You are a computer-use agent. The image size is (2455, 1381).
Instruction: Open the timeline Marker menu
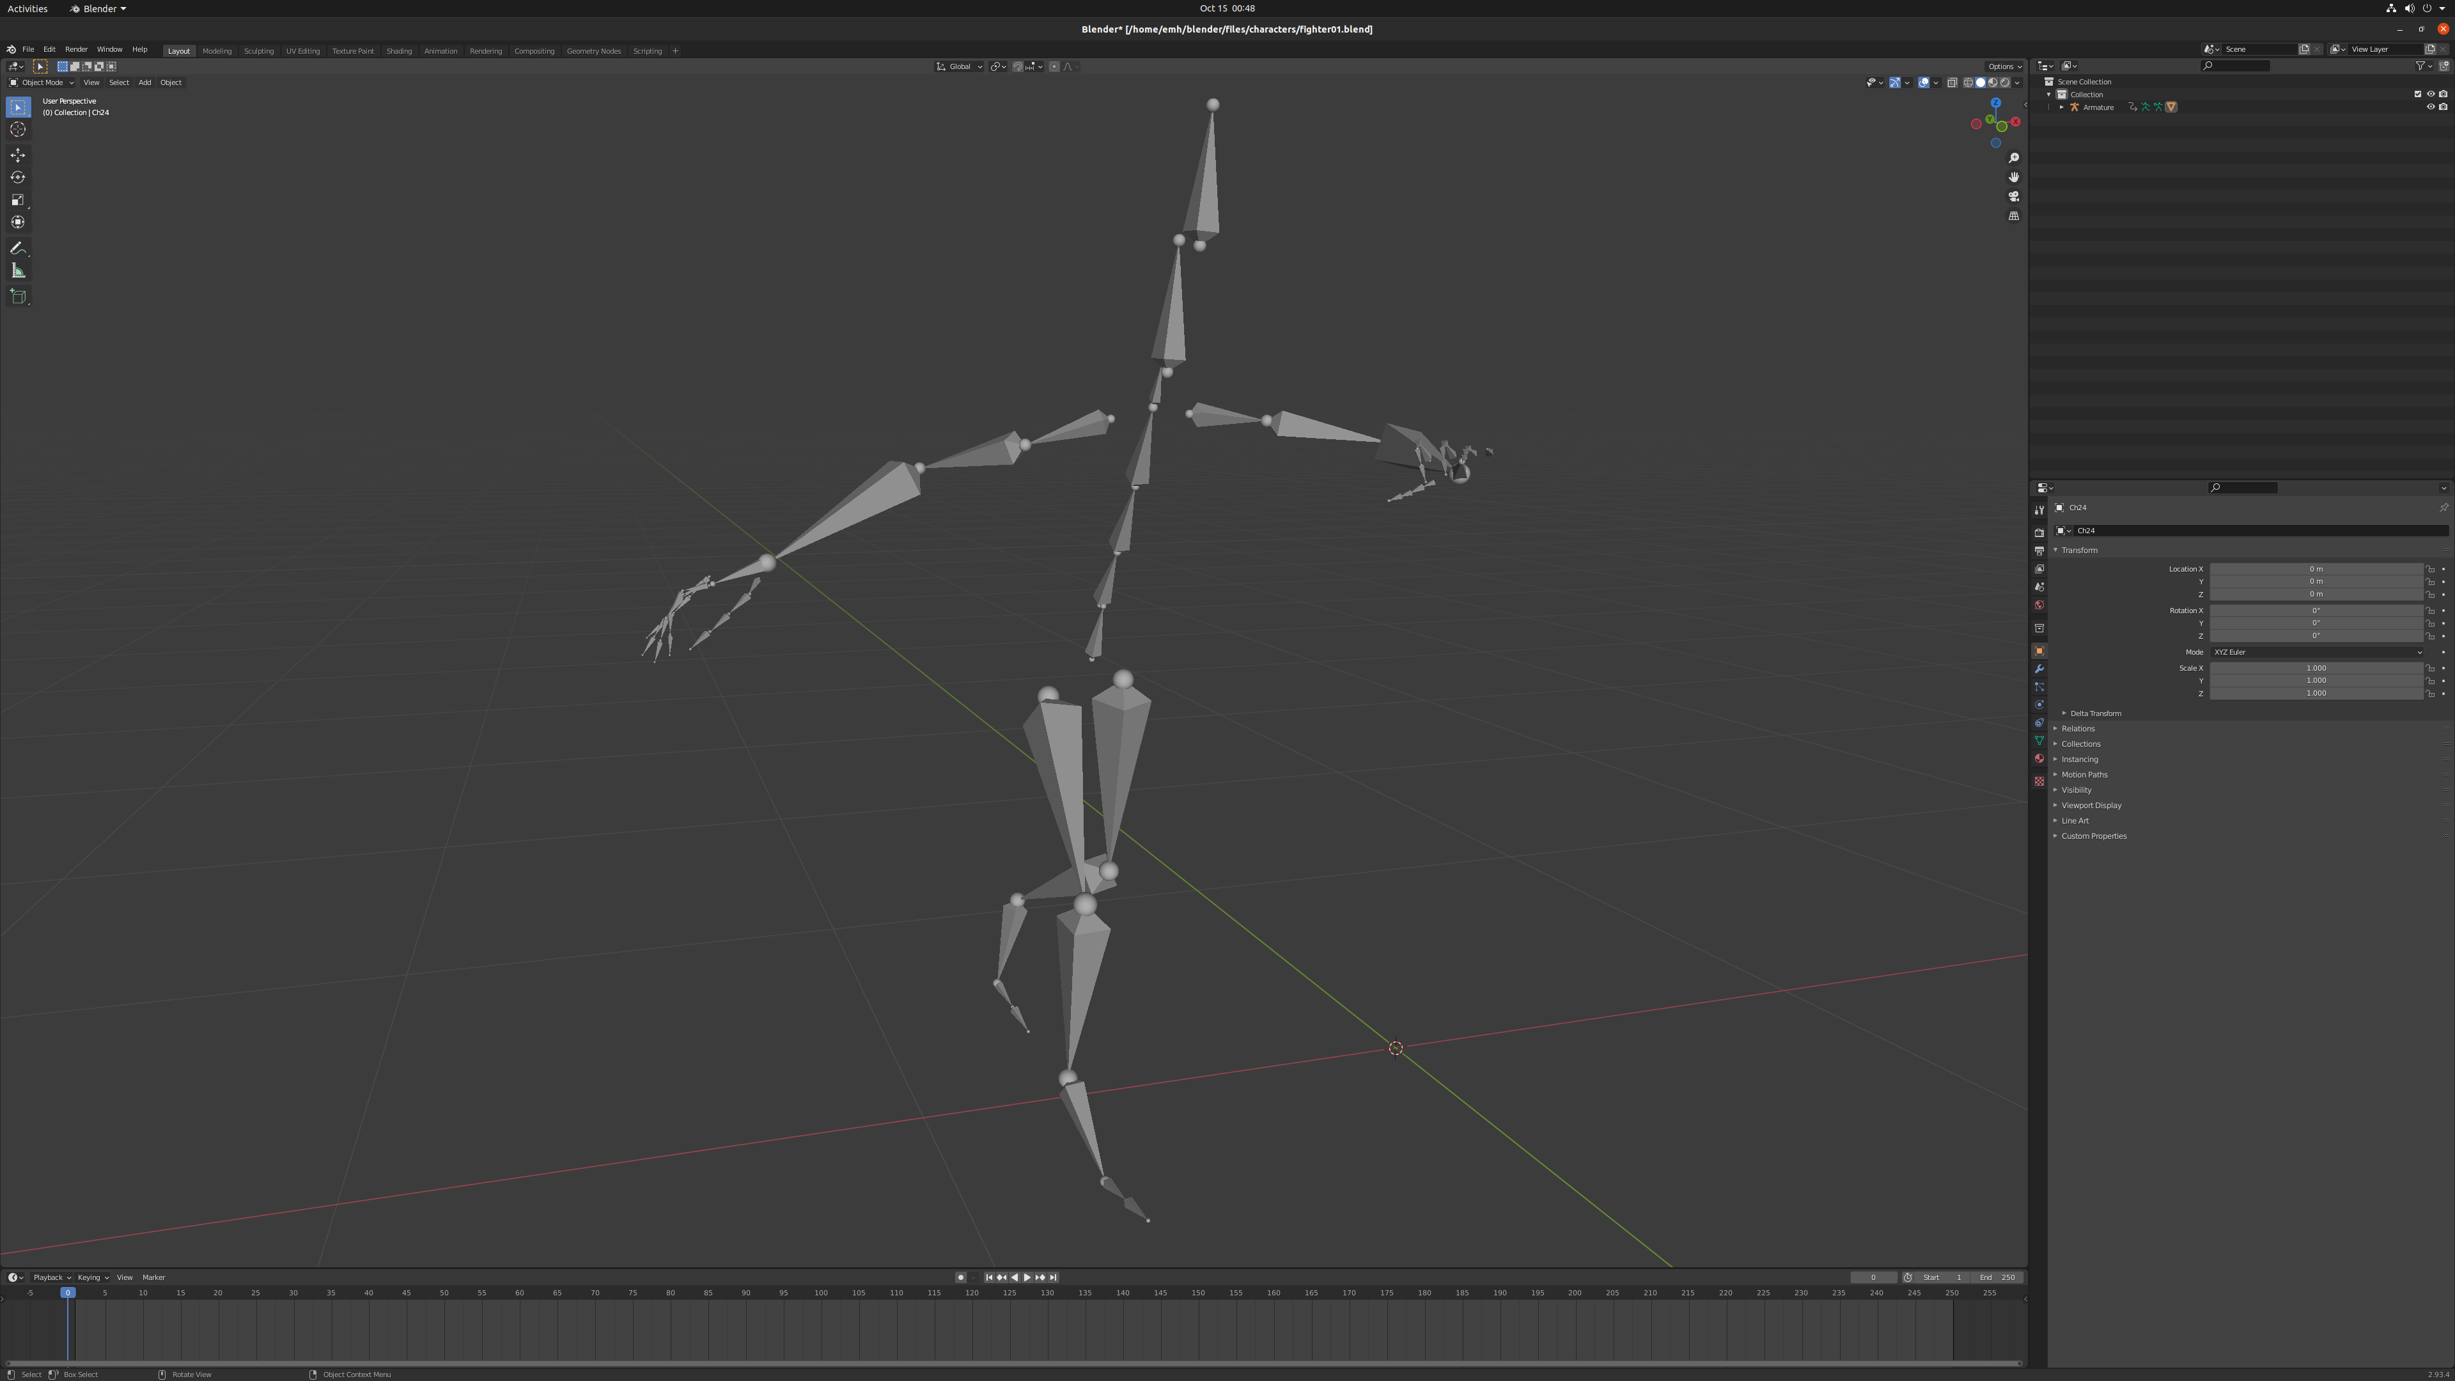point(153,1278)
